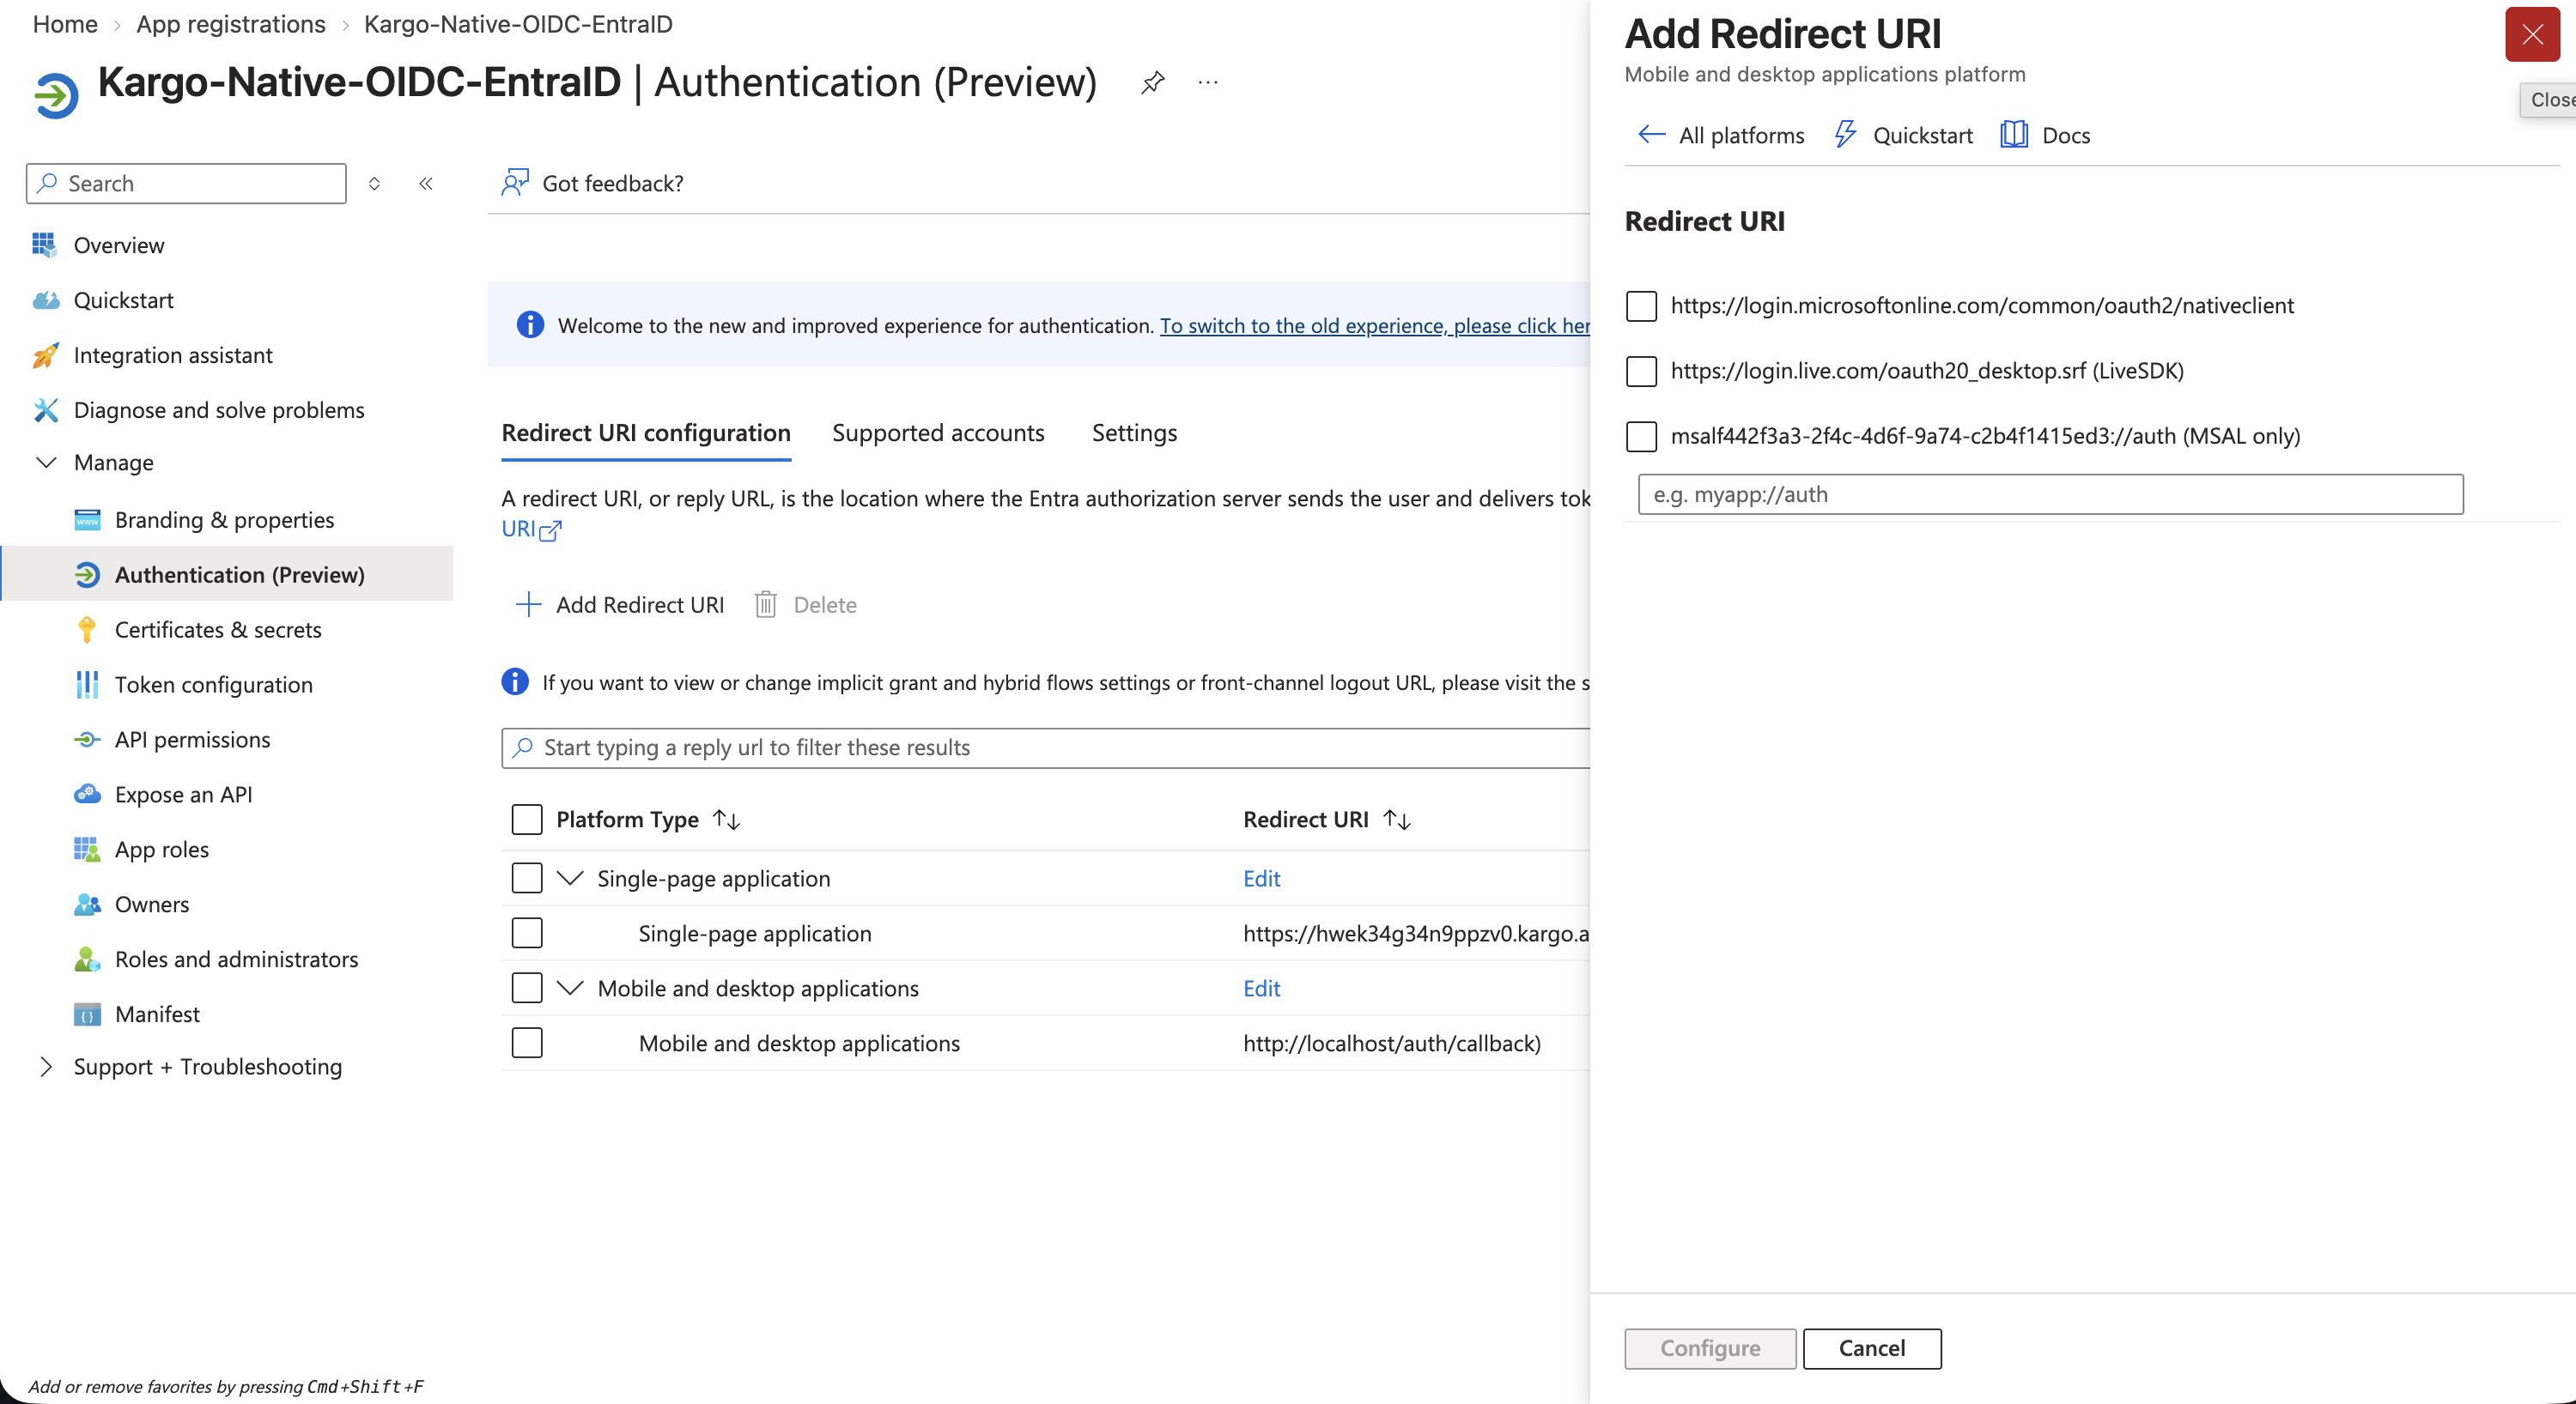Toggle the select-all checkbox beside Platform Type
This screenshot has height=1404, width=2576.
pyautogui.click(x=527, y=820)
